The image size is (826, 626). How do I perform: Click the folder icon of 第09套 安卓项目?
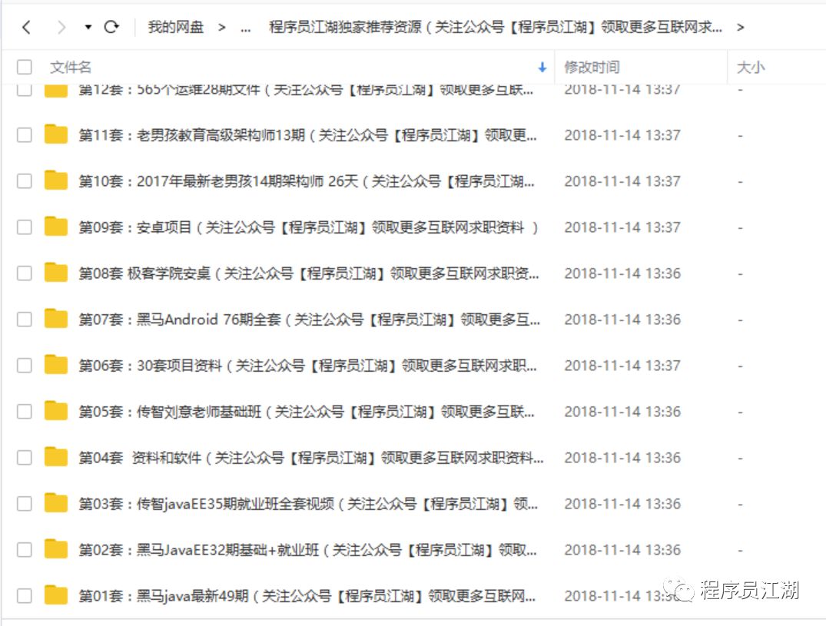pyautogui.click(x=56, y=227)
